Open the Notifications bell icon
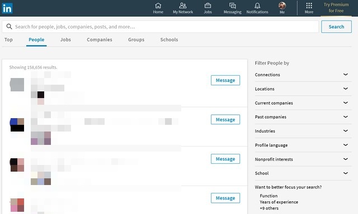Image resolution: width=358 pixels, height=214 pixels. 257,6
